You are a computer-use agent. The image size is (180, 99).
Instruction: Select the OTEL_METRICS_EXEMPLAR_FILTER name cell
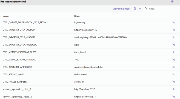pos(19,52)
